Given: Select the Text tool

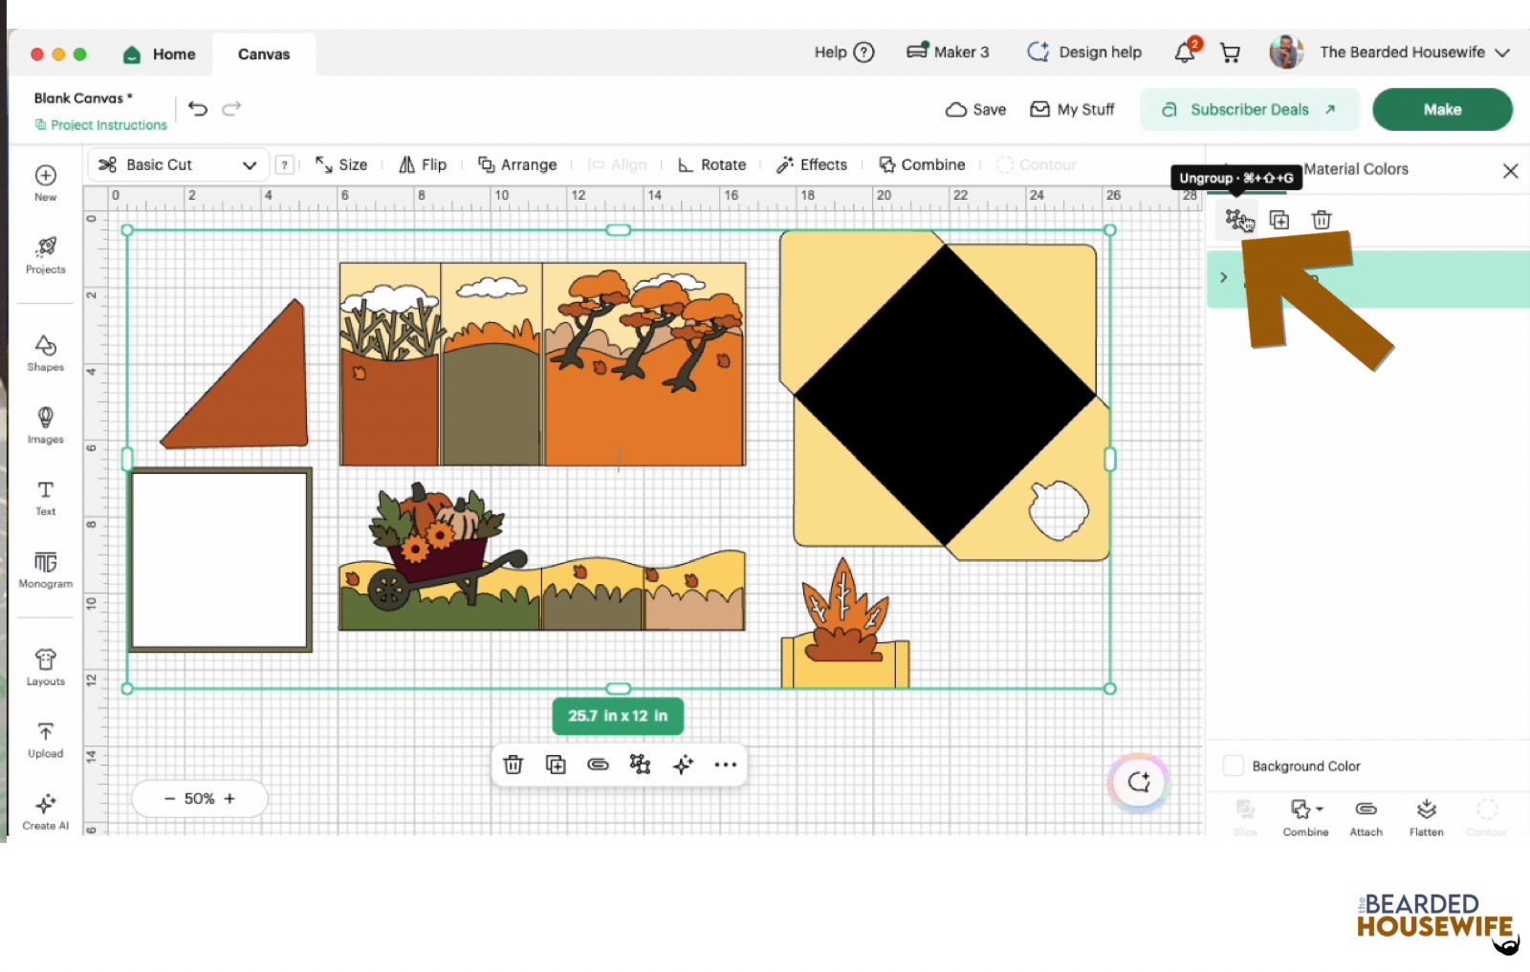Looking at the screenshot, I should [45, 497].
